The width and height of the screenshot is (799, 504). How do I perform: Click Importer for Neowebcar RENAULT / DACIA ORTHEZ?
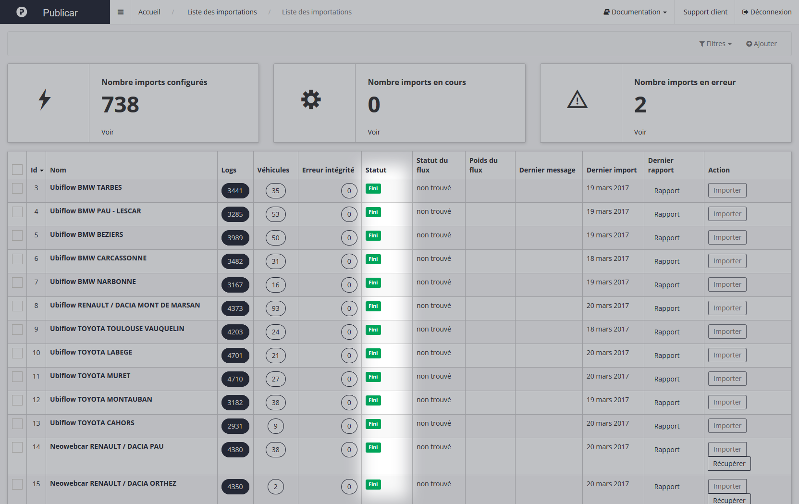coord(727,486)
